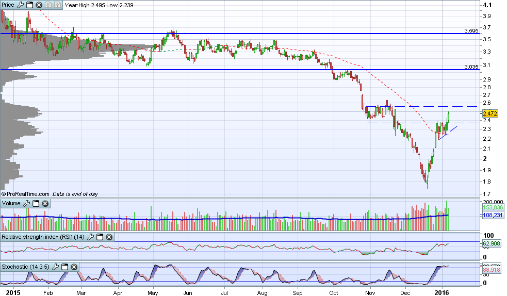Remove the Relative strength index panel
This screenshot has height=296, width=507.
(x=109, y=237)
